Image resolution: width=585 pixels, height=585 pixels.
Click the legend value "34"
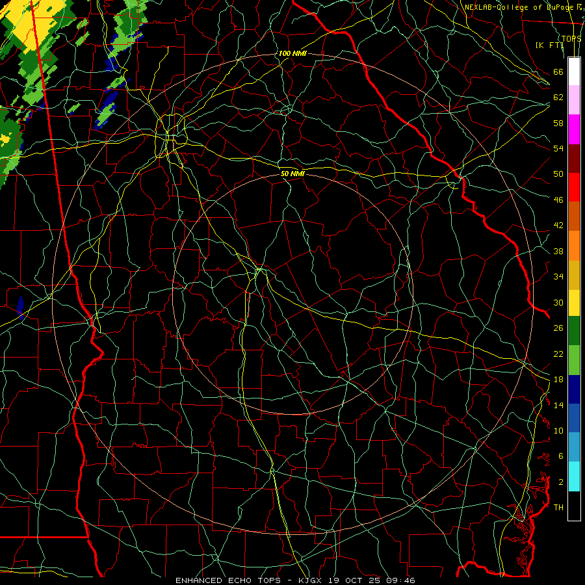tap(558, 277)
